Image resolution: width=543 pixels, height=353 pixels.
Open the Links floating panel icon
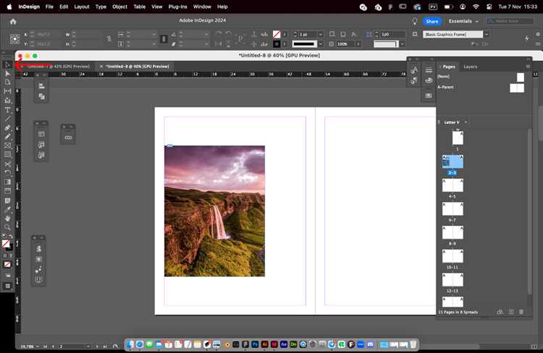[68, 137]
